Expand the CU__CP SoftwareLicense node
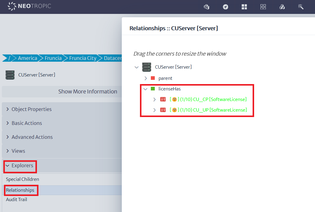Image resolution: width=315 pixels, height=212 pixels. 154,99
